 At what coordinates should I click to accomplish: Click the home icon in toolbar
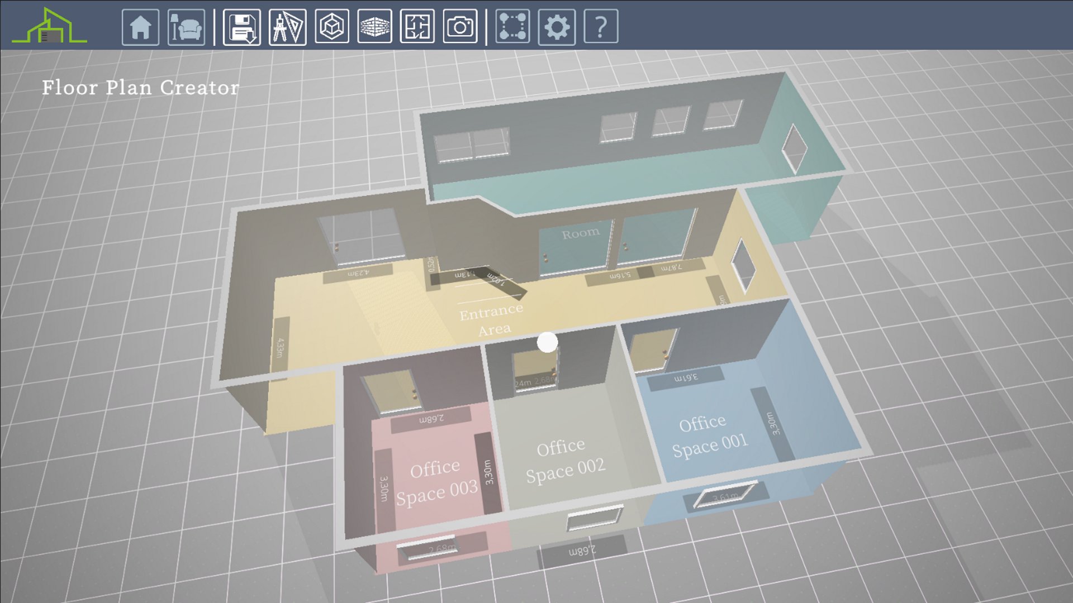click(x=140, y=27)
